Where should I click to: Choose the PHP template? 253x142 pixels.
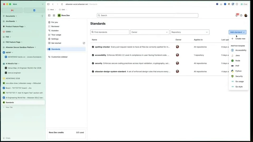click(239, 66)
